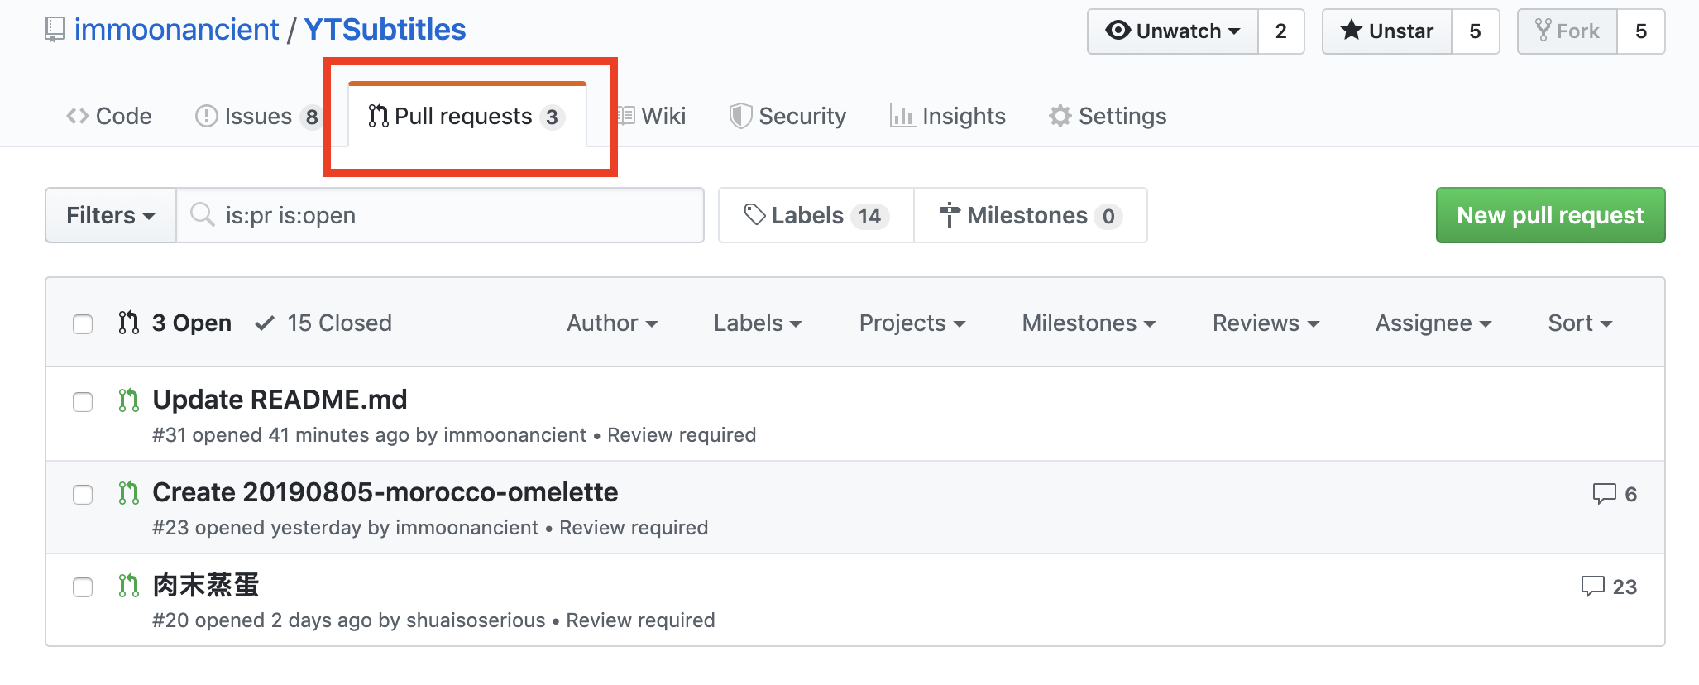The width and height of the screenshot is (1699, 685).
Task: Expand the Filters dropdown
Action: 111,215
